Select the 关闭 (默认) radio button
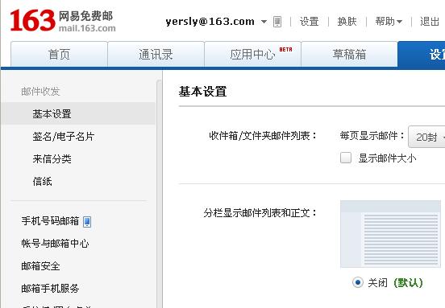The height and width of the screenshot is (308, 445). tap(358, 282)
